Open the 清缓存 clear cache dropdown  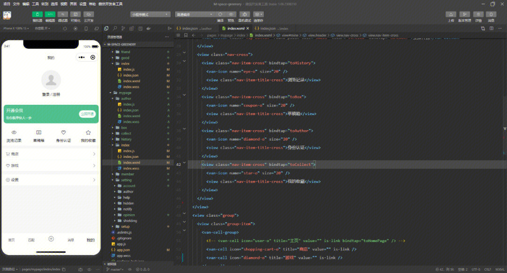coord(258,14)
